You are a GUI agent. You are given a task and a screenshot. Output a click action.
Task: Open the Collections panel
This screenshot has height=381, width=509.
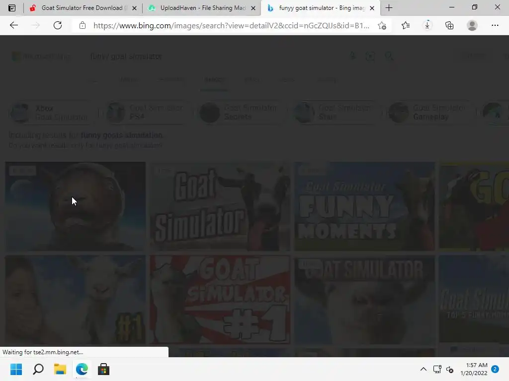[449, 25]
